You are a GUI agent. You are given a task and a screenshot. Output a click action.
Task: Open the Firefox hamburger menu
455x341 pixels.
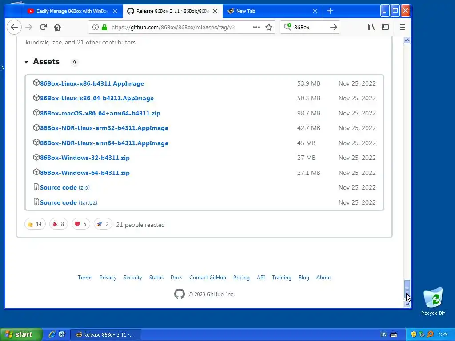coord(402,27)
